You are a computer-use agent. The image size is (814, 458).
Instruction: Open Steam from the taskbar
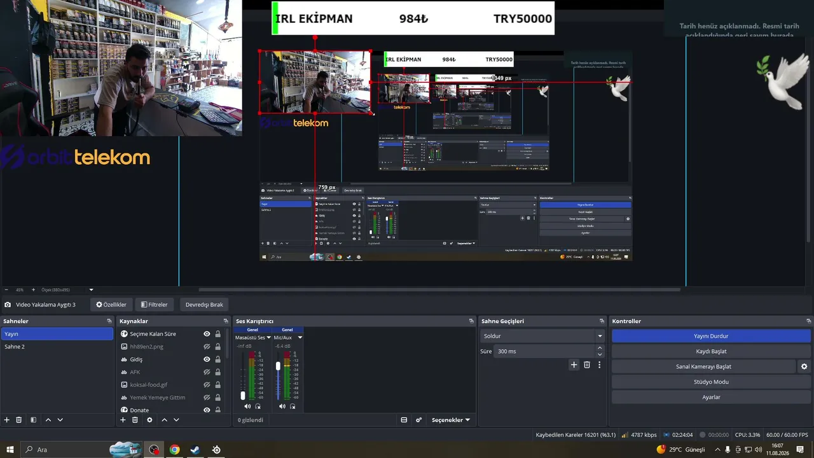click(195, 450)
